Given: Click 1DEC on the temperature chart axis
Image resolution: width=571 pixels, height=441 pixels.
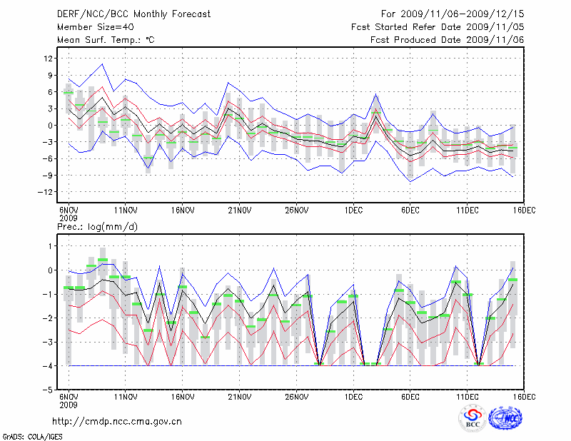Looking at the screenshot, I should [353, 211].
